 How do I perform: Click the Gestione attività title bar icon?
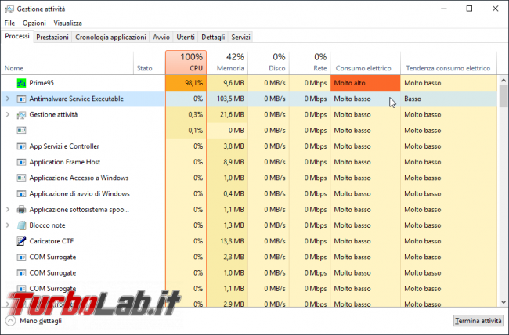pyautogui.click(x=9, y=9)
